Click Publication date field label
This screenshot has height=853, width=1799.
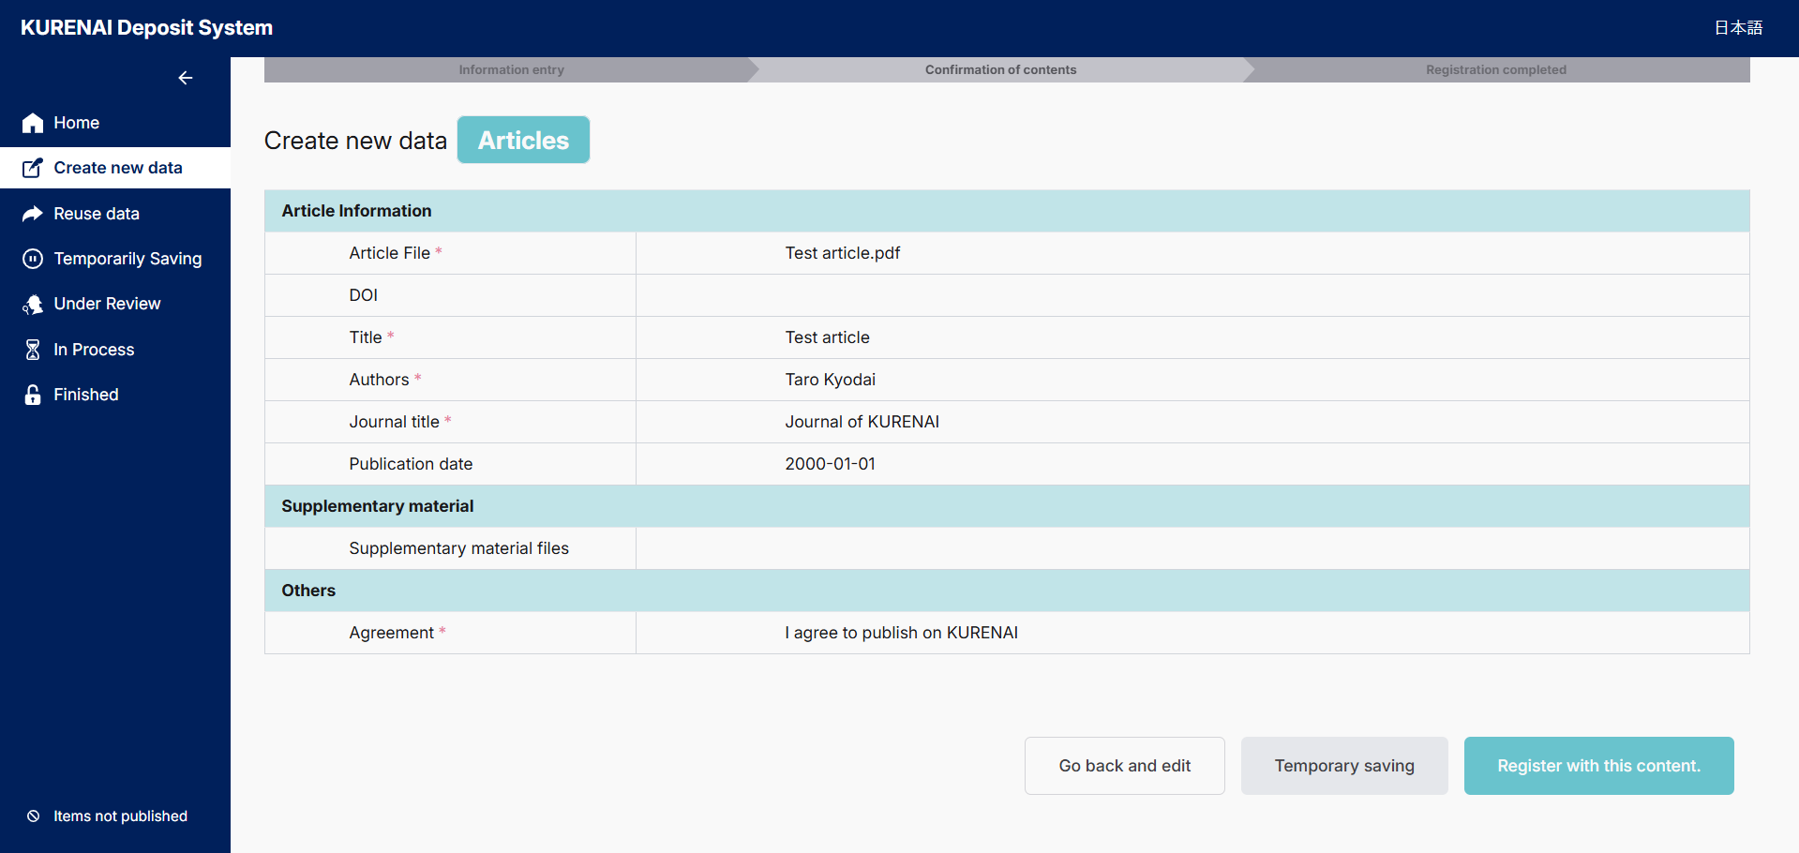click(411, 464)
